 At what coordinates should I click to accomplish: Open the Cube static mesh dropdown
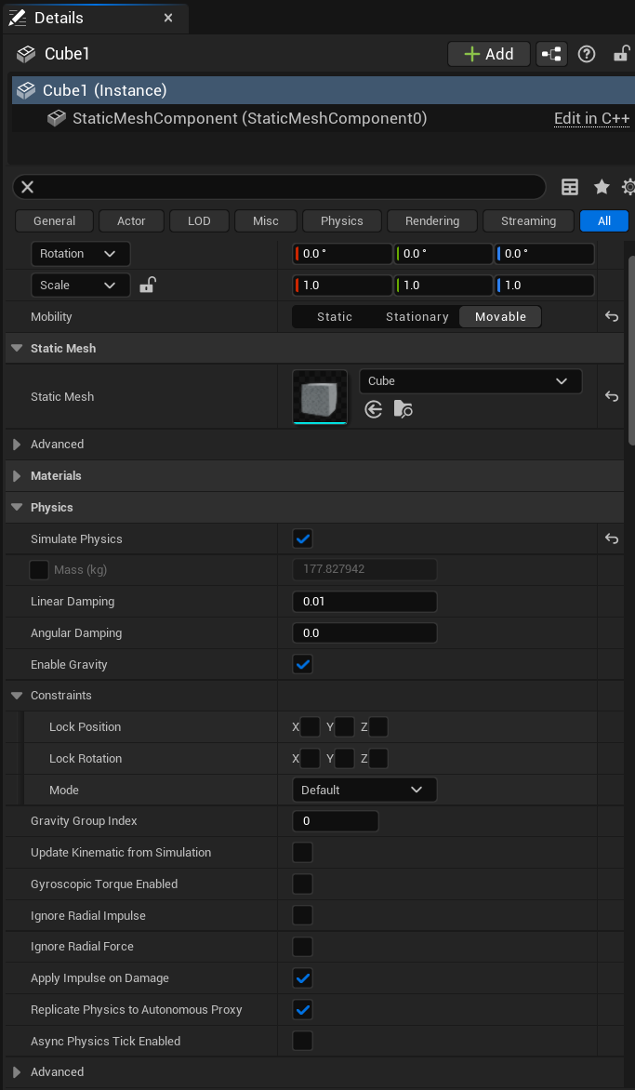tap(470, 381)
